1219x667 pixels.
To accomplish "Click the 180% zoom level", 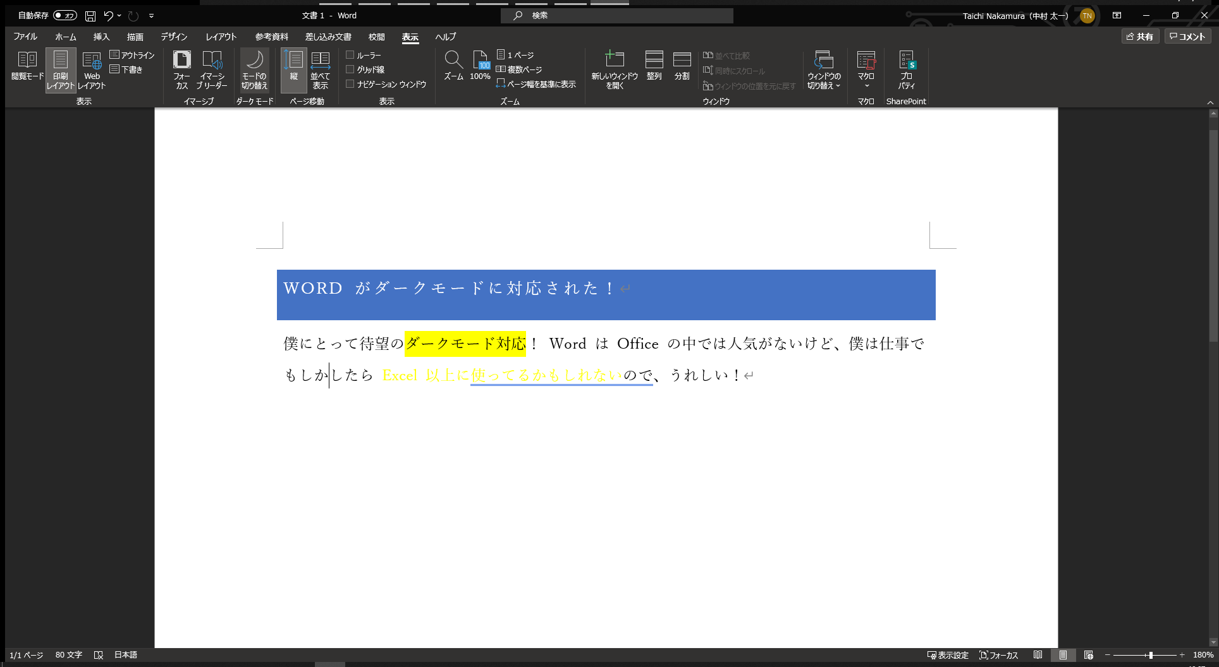I will (1203, 655).
